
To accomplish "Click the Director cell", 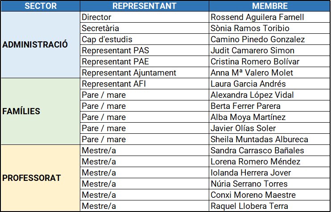I will pos(144,17).
